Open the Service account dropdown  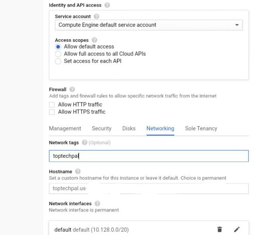point(149,25)
